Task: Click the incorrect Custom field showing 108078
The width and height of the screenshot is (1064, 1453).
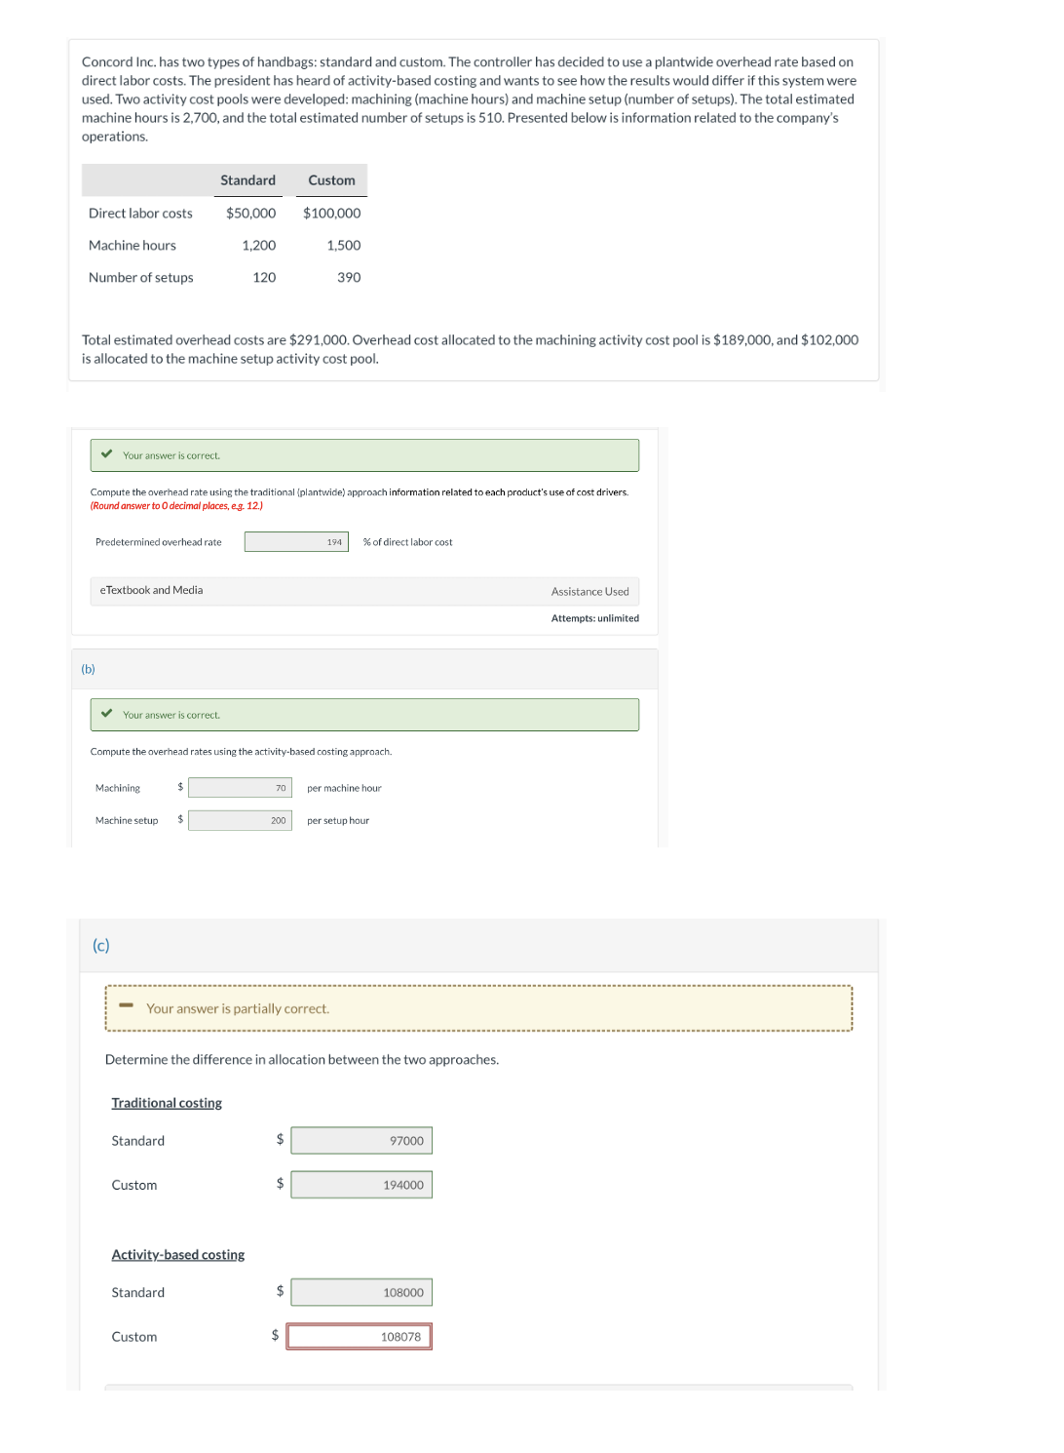Action: coord(359,1336)
